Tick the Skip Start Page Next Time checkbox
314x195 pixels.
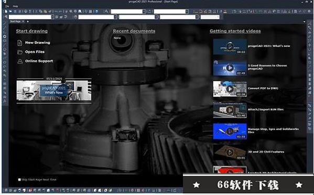point(19,180)
